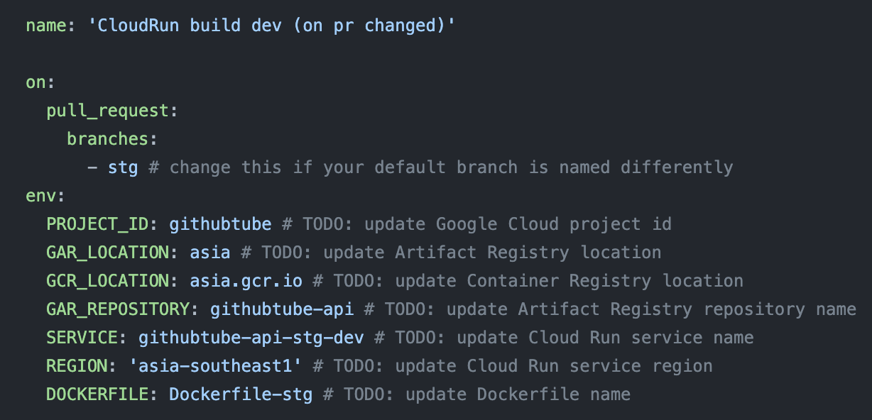Click the GAR_REPOSITORY key
This screenshot has width=872, height=420.
coord(118,309)
